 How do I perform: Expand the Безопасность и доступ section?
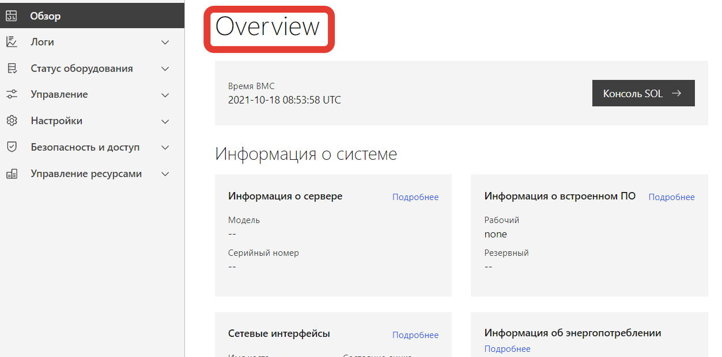(165, 147)
